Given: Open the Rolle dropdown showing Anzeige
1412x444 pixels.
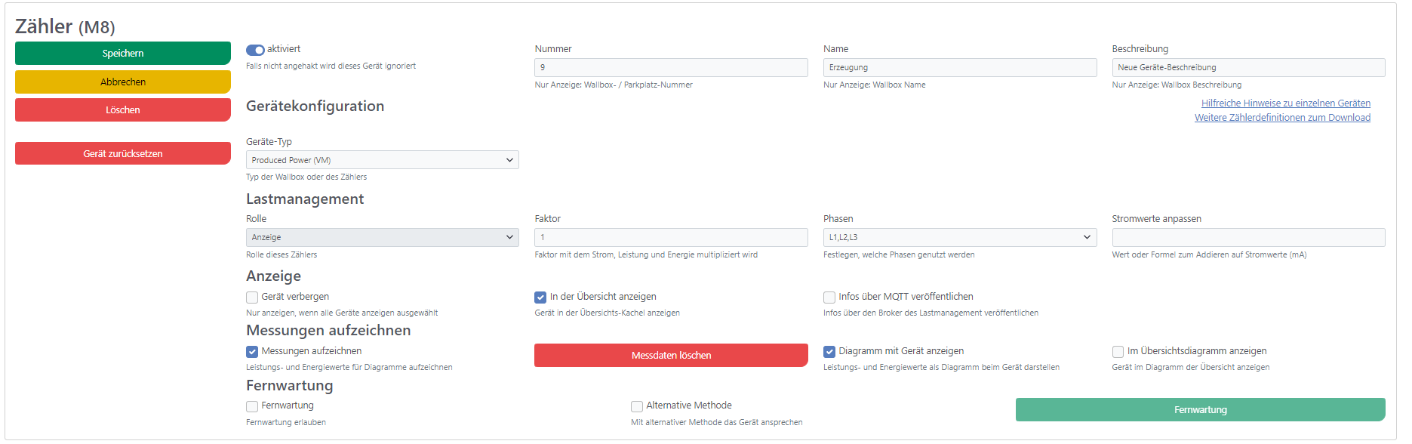Looking at the screenshot, I should [383, 237].
